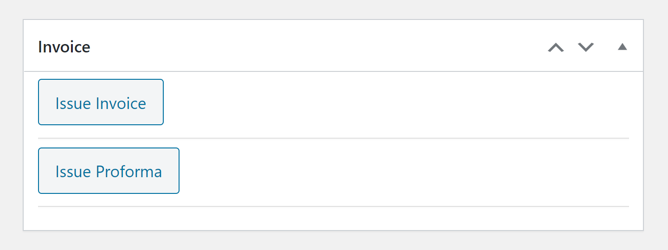Viewport: 668px width, 250px height.
Task: Generate an invoice using Issue Invoice
Action: point(101,102)
